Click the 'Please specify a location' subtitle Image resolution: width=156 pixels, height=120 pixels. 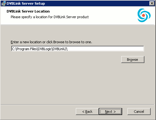(50, 17)
